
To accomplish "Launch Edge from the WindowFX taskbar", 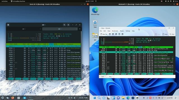I will click(x=128, y=98).
